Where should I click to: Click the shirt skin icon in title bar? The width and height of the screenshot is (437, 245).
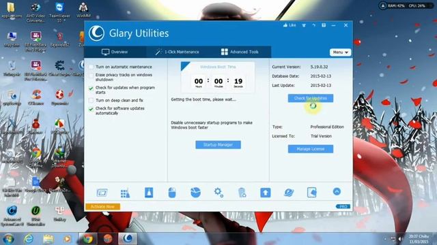[x=304, y=25]
